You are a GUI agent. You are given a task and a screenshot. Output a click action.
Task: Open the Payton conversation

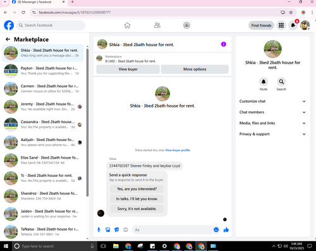tap(43, 71)
